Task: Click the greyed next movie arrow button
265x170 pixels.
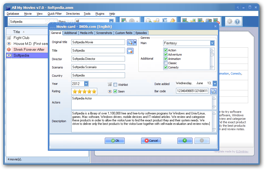Action: point(202,141)
